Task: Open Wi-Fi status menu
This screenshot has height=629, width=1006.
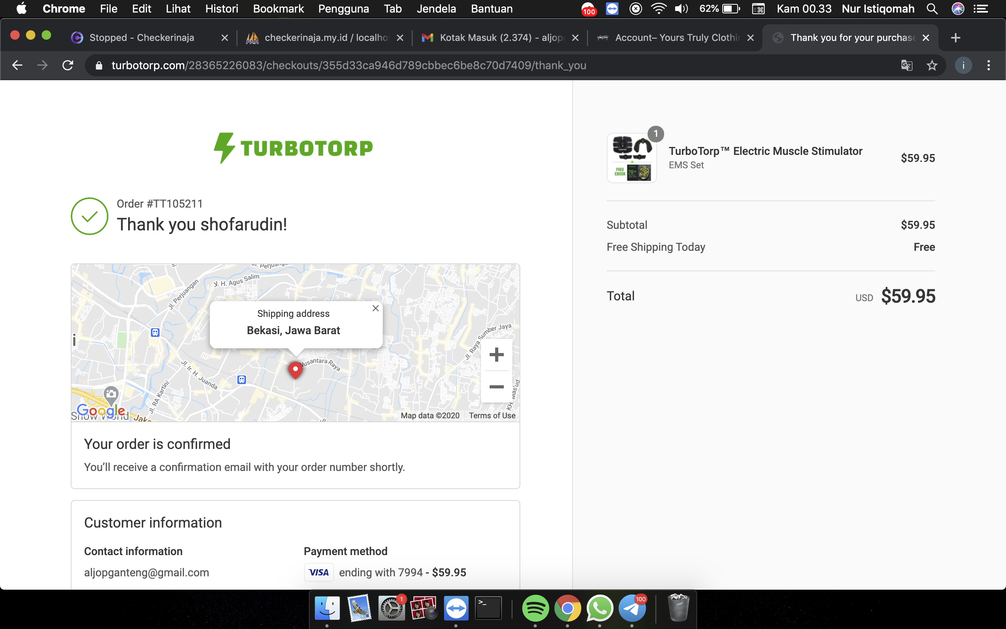Action: click(x=659, y=9)
